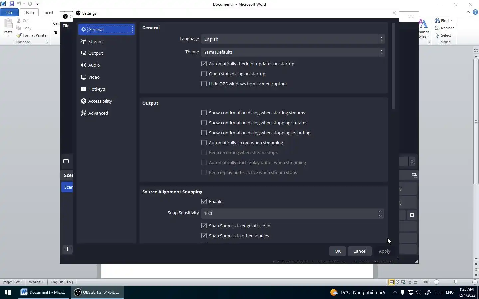The image size is (479, 299).
Task: Decrease Snap Sensitivity with the down arrow
Action: click(x=380, y=216)
